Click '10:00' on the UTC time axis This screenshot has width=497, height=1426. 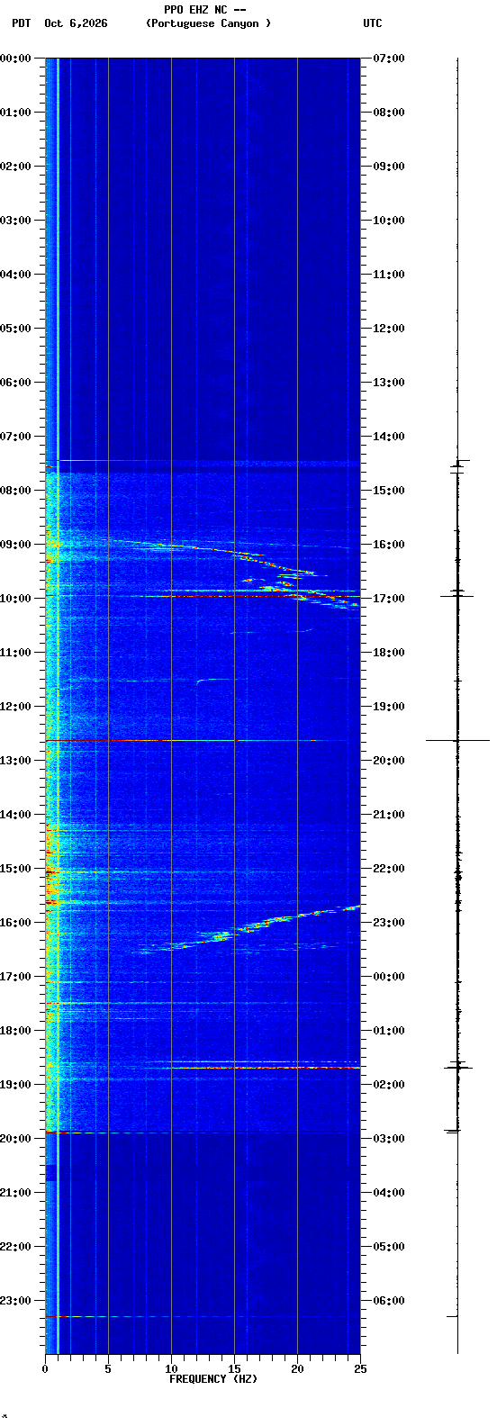(x=389, y=221)
